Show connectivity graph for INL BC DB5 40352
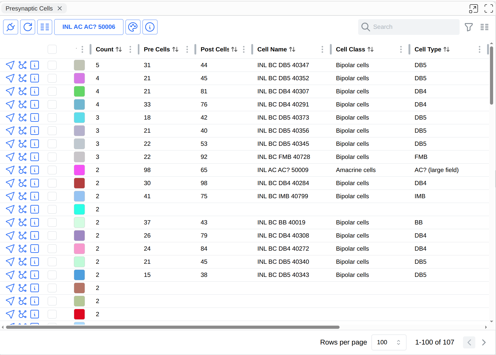Image resolution: width=496 pixels, height=355 pixels. (23, 78)
